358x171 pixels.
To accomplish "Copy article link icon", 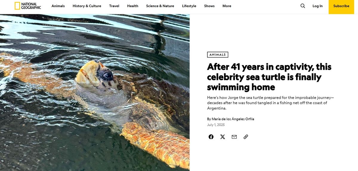I will click(246, 137).
